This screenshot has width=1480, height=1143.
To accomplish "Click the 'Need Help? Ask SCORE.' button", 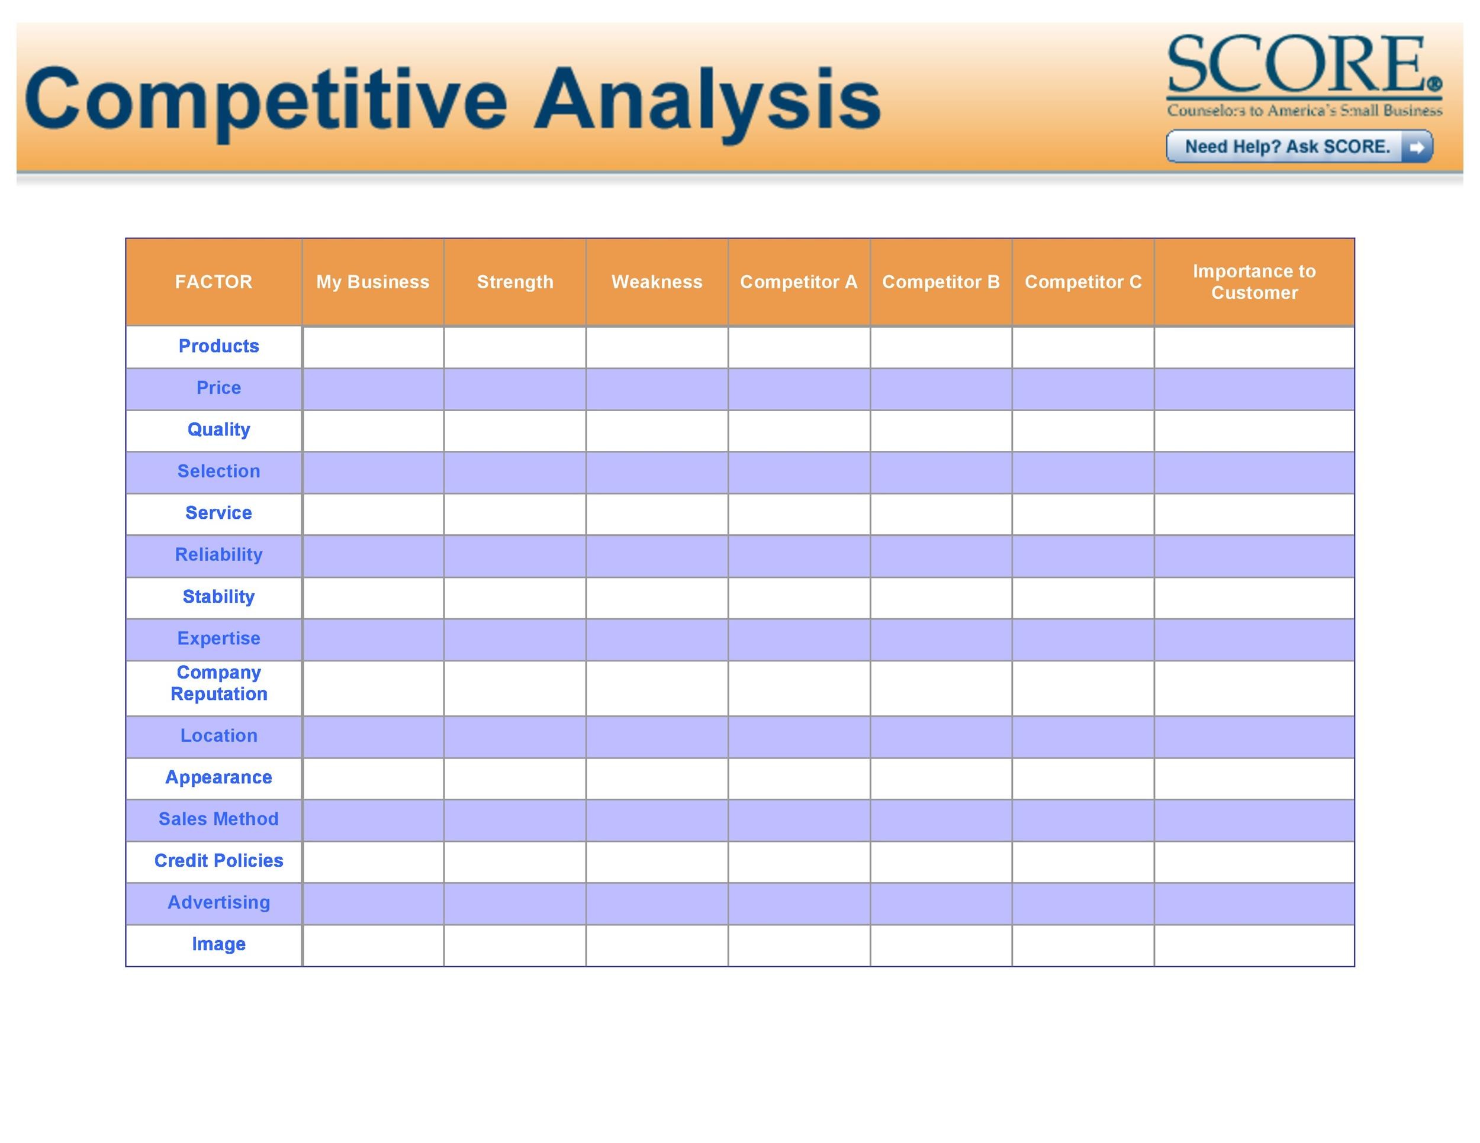I will coord(1300,147).
